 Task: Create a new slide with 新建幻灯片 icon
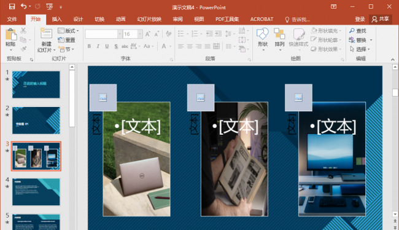click(x=46, y=33)
